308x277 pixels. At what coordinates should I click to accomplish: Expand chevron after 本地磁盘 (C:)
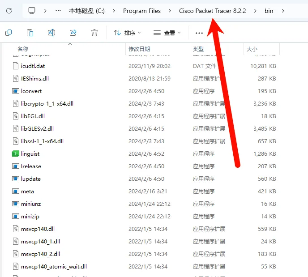(x=114, y=11)
